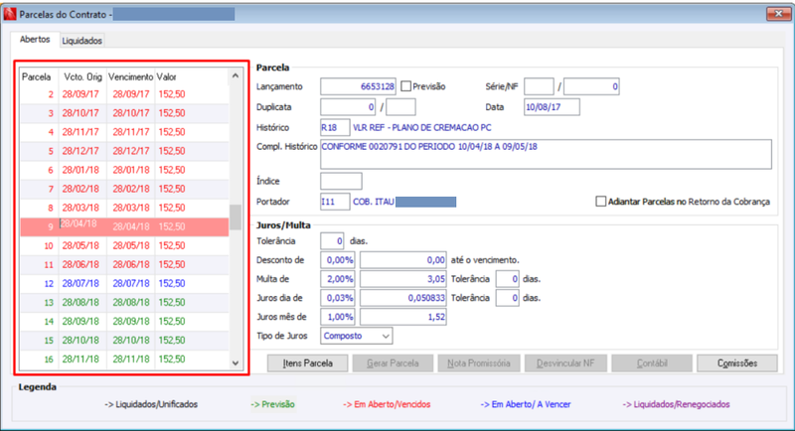Click the Tolerância field beside Multa
This screenshot has width=795, height=431.
(507, 279)
